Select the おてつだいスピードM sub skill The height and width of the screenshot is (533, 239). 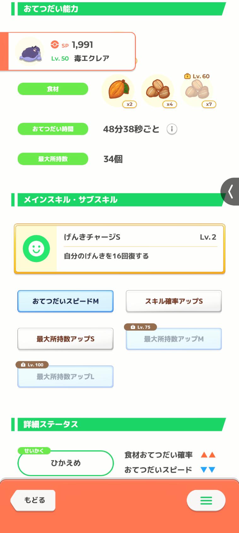[65, 301]
